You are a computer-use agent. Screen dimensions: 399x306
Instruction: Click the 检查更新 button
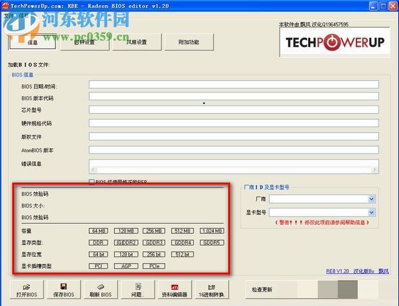tap(271, 289)
